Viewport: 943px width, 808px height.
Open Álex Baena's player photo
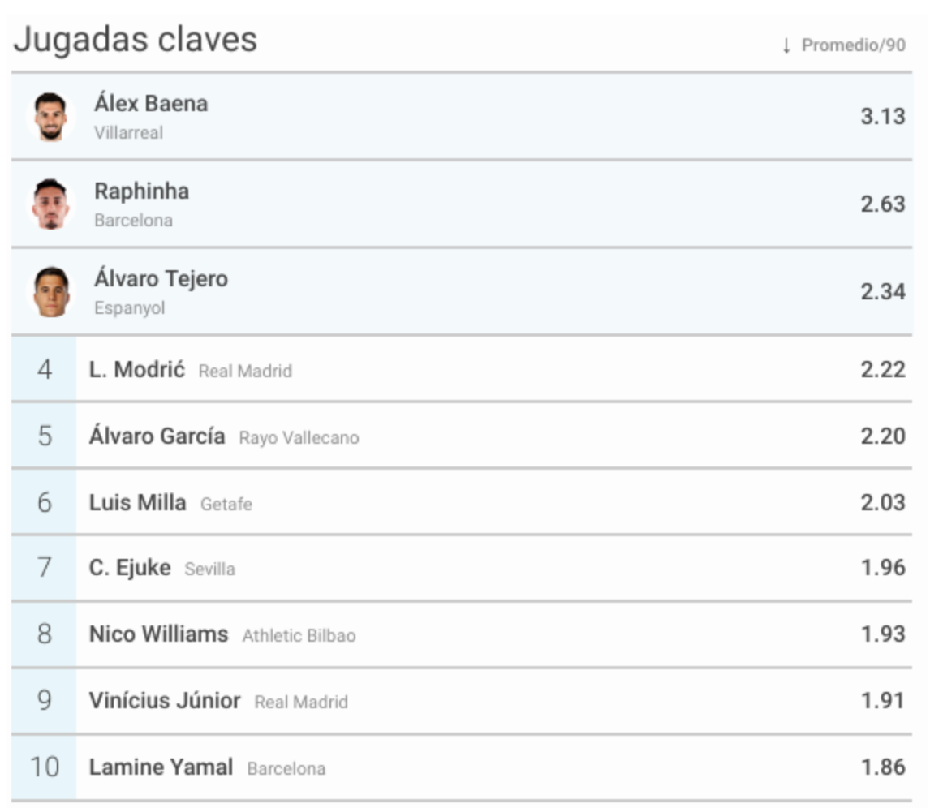50,117
